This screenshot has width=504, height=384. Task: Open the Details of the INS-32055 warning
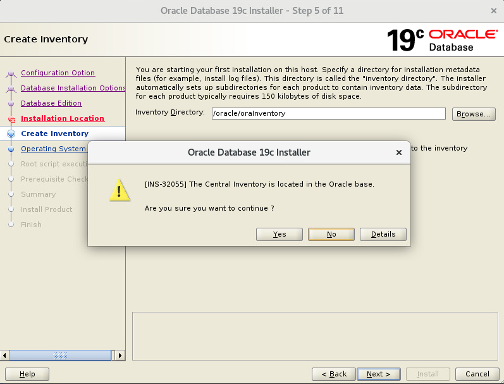[x=383, y=234]
